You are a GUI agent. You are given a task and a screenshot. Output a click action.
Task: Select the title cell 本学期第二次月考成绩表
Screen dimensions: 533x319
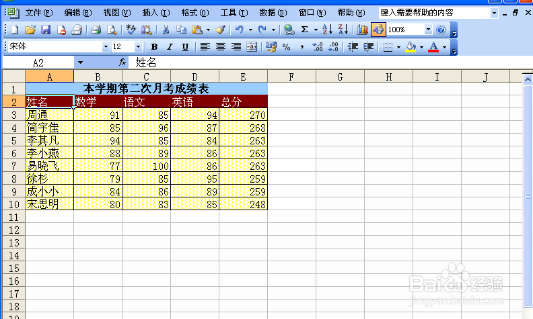[x=147, y=89]
